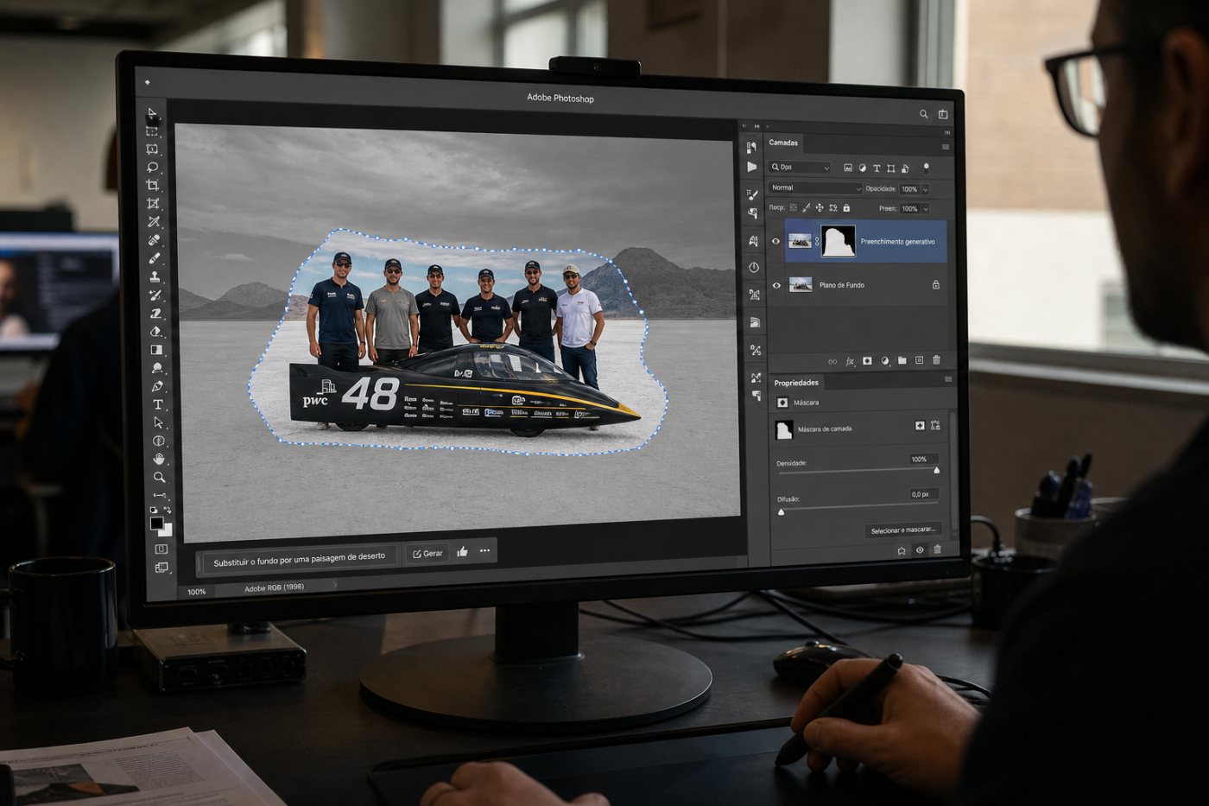Viewport: 1209px width, 806px height.
Task: Select the Eraser tool
Action: (156, 332)
